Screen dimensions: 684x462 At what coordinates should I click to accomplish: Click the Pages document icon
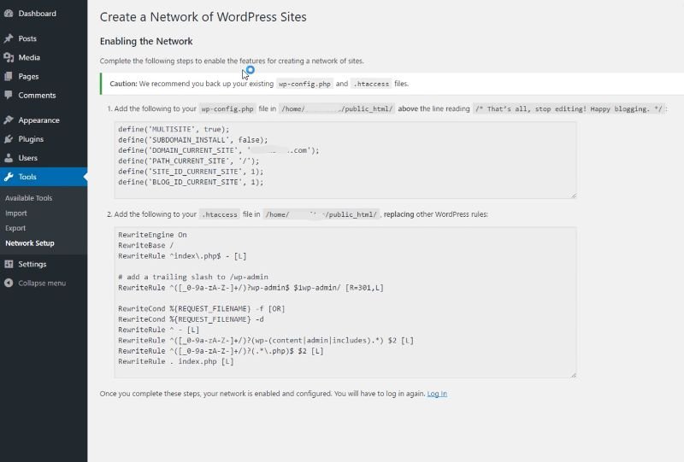tap(9, 76)
